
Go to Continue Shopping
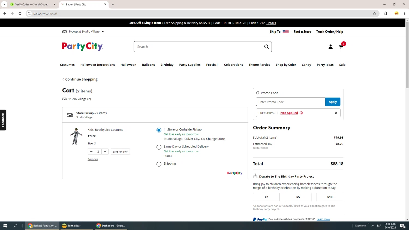click(x=80, y=79)
